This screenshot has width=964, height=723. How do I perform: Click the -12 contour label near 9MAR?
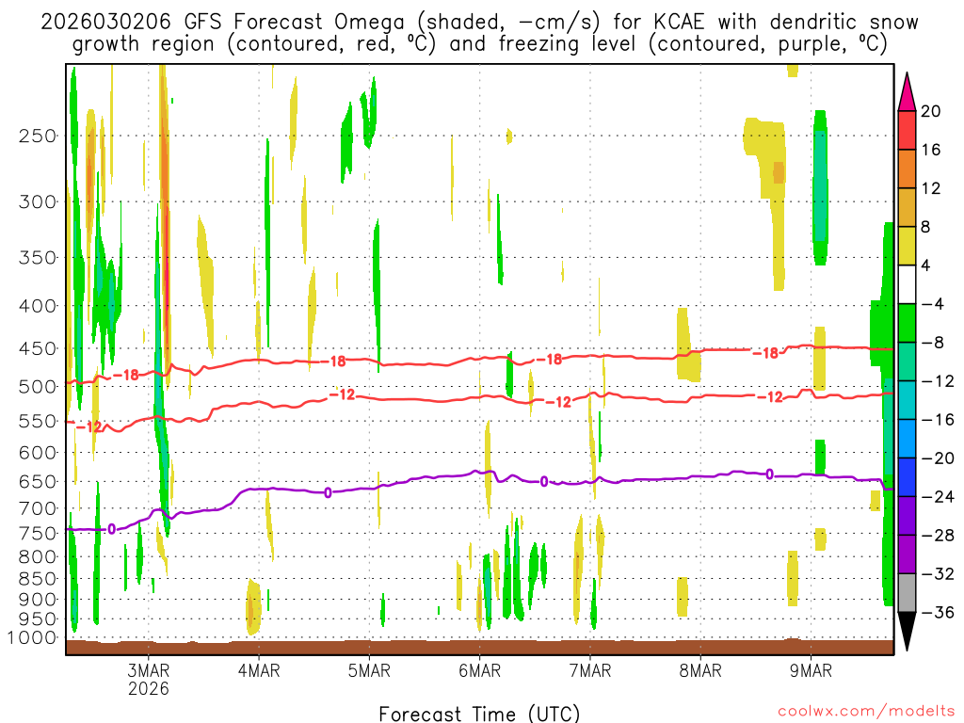(x=770, y=397)
